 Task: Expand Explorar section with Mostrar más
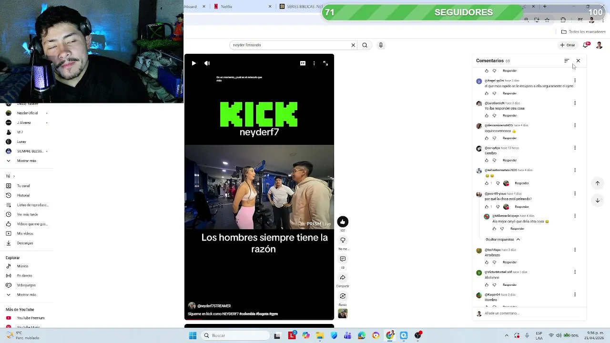[x=27, y=294]
